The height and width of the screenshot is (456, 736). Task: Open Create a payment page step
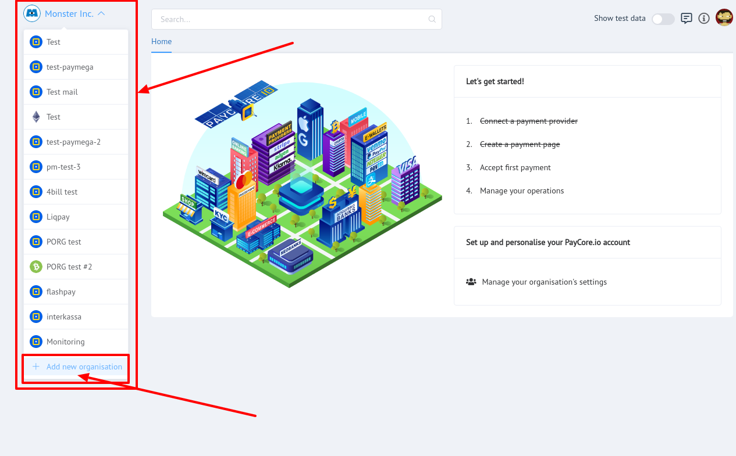coord(520,144)
